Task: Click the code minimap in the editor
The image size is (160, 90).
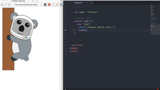Action: pyautogui.click(x=155, y=19)
